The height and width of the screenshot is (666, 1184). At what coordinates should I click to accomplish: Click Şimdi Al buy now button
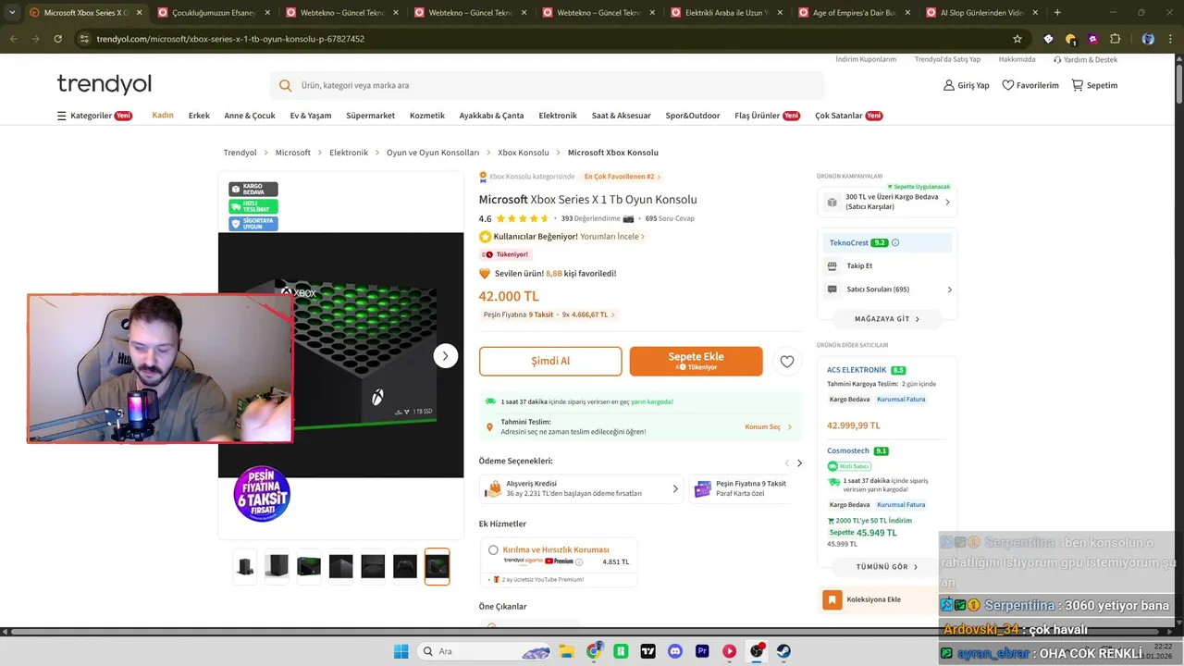click(x=550, y=361)
